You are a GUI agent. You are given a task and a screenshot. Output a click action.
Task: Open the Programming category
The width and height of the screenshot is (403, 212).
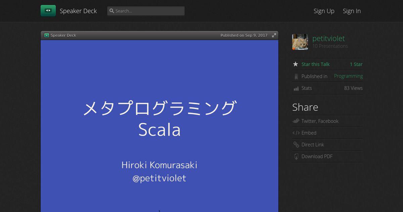tap(348, 76)
